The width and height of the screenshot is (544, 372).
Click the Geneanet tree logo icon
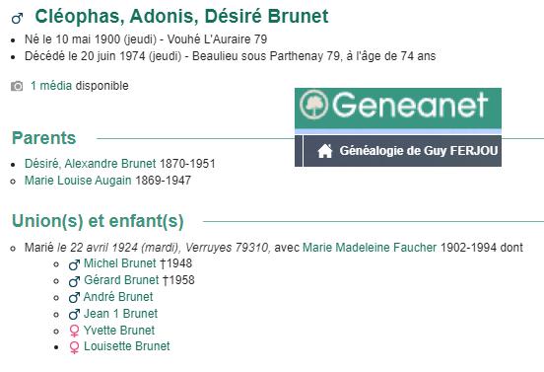[x=313, y=105]
